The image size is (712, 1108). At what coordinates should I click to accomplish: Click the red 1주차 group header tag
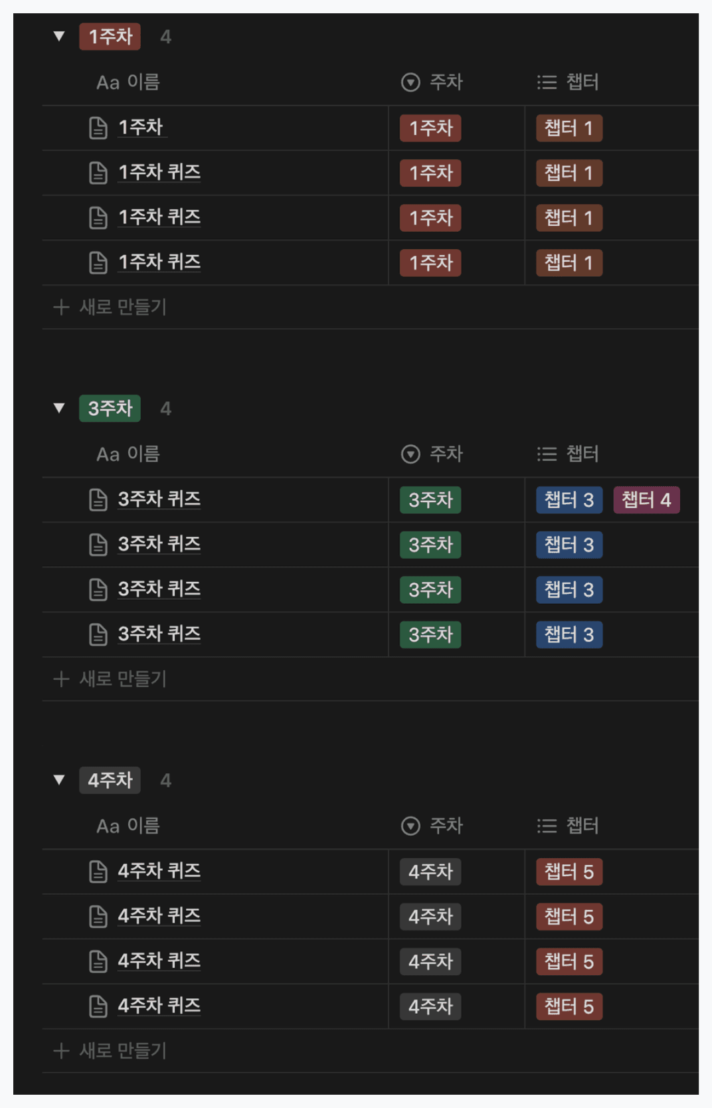pos(110,37)
